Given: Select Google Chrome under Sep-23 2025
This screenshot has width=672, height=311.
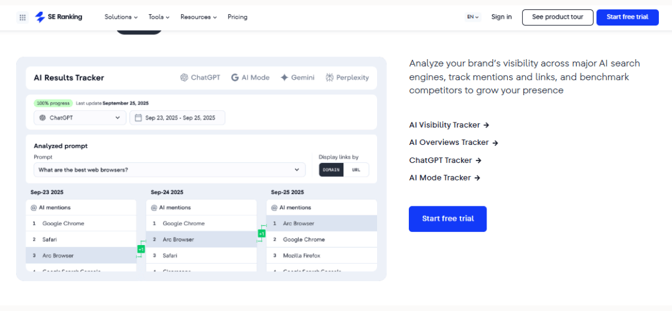Looking at the screenshot, I should coord(81,223).
